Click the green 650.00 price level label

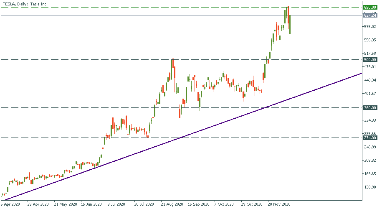pos(370,7)
